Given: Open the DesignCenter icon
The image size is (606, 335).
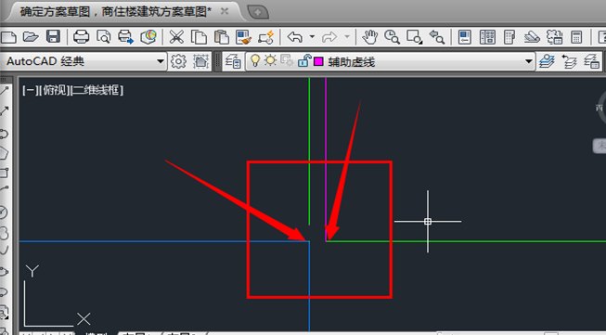Looking at the screenshot, I should 487,37.
